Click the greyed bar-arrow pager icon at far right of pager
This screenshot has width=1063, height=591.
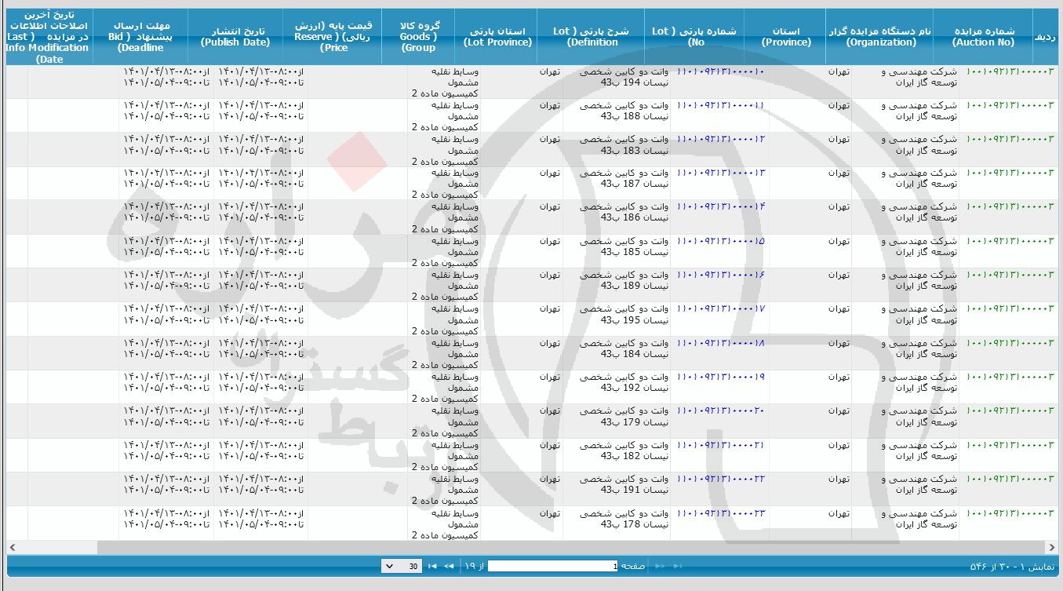coord(677,566)
